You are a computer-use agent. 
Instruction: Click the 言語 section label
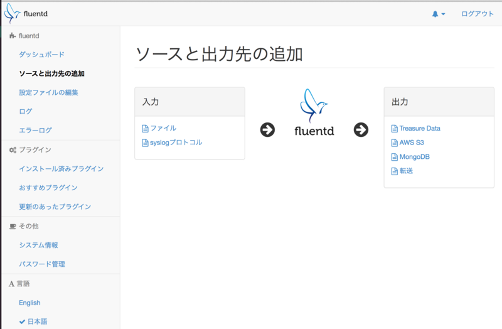point(23,284)
